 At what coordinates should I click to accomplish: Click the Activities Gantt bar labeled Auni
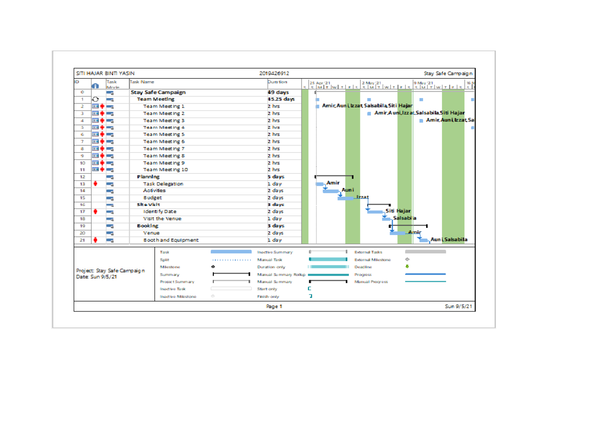point(331,191)
